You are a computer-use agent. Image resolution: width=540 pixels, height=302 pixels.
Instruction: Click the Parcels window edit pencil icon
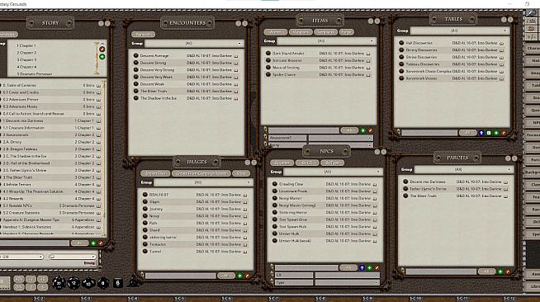point(508,271)
